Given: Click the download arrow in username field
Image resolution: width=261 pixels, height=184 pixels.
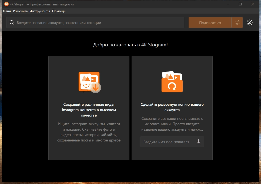Looking at the screenshot, I should pos(198,142).
